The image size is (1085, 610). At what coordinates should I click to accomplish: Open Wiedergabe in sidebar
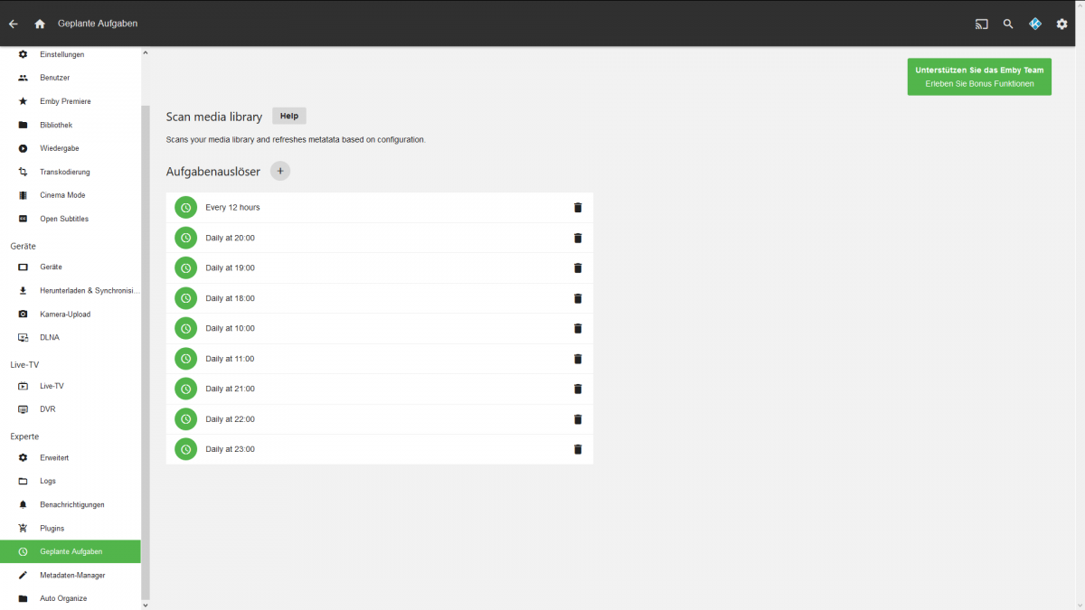tap(71, 148)
